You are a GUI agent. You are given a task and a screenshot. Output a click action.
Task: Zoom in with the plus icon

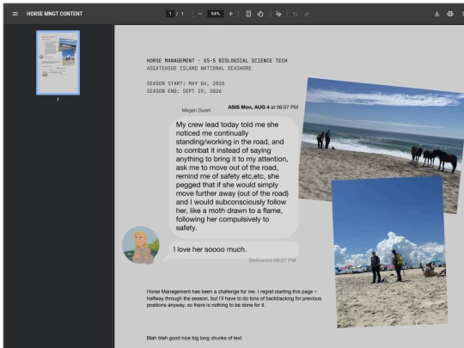pos(231,14)
